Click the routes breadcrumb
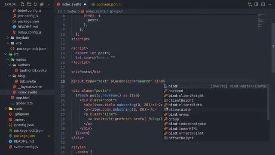Screen dimensions: 275x155 coord(72,12)
